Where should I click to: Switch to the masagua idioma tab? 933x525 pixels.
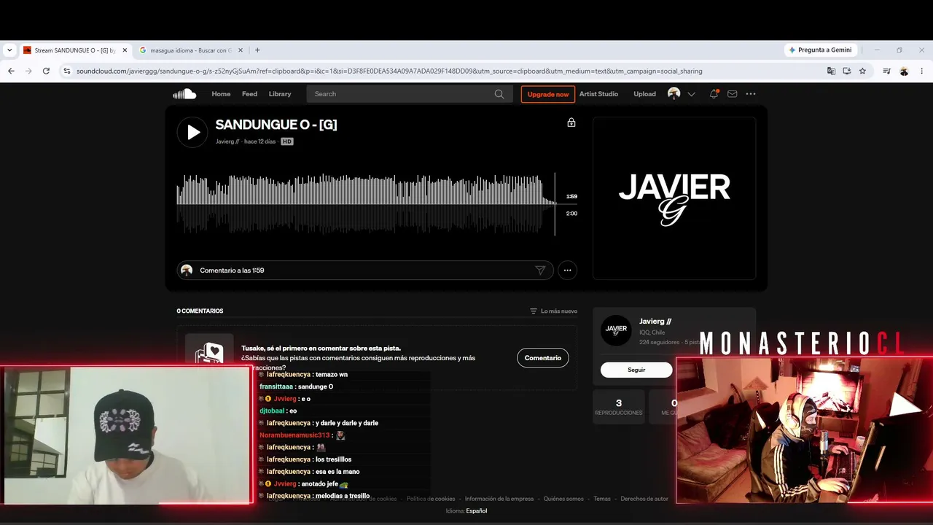[191, 50]
